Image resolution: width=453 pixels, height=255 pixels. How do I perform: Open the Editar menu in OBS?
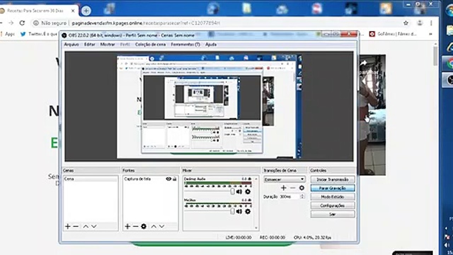(x=90, y=45)
